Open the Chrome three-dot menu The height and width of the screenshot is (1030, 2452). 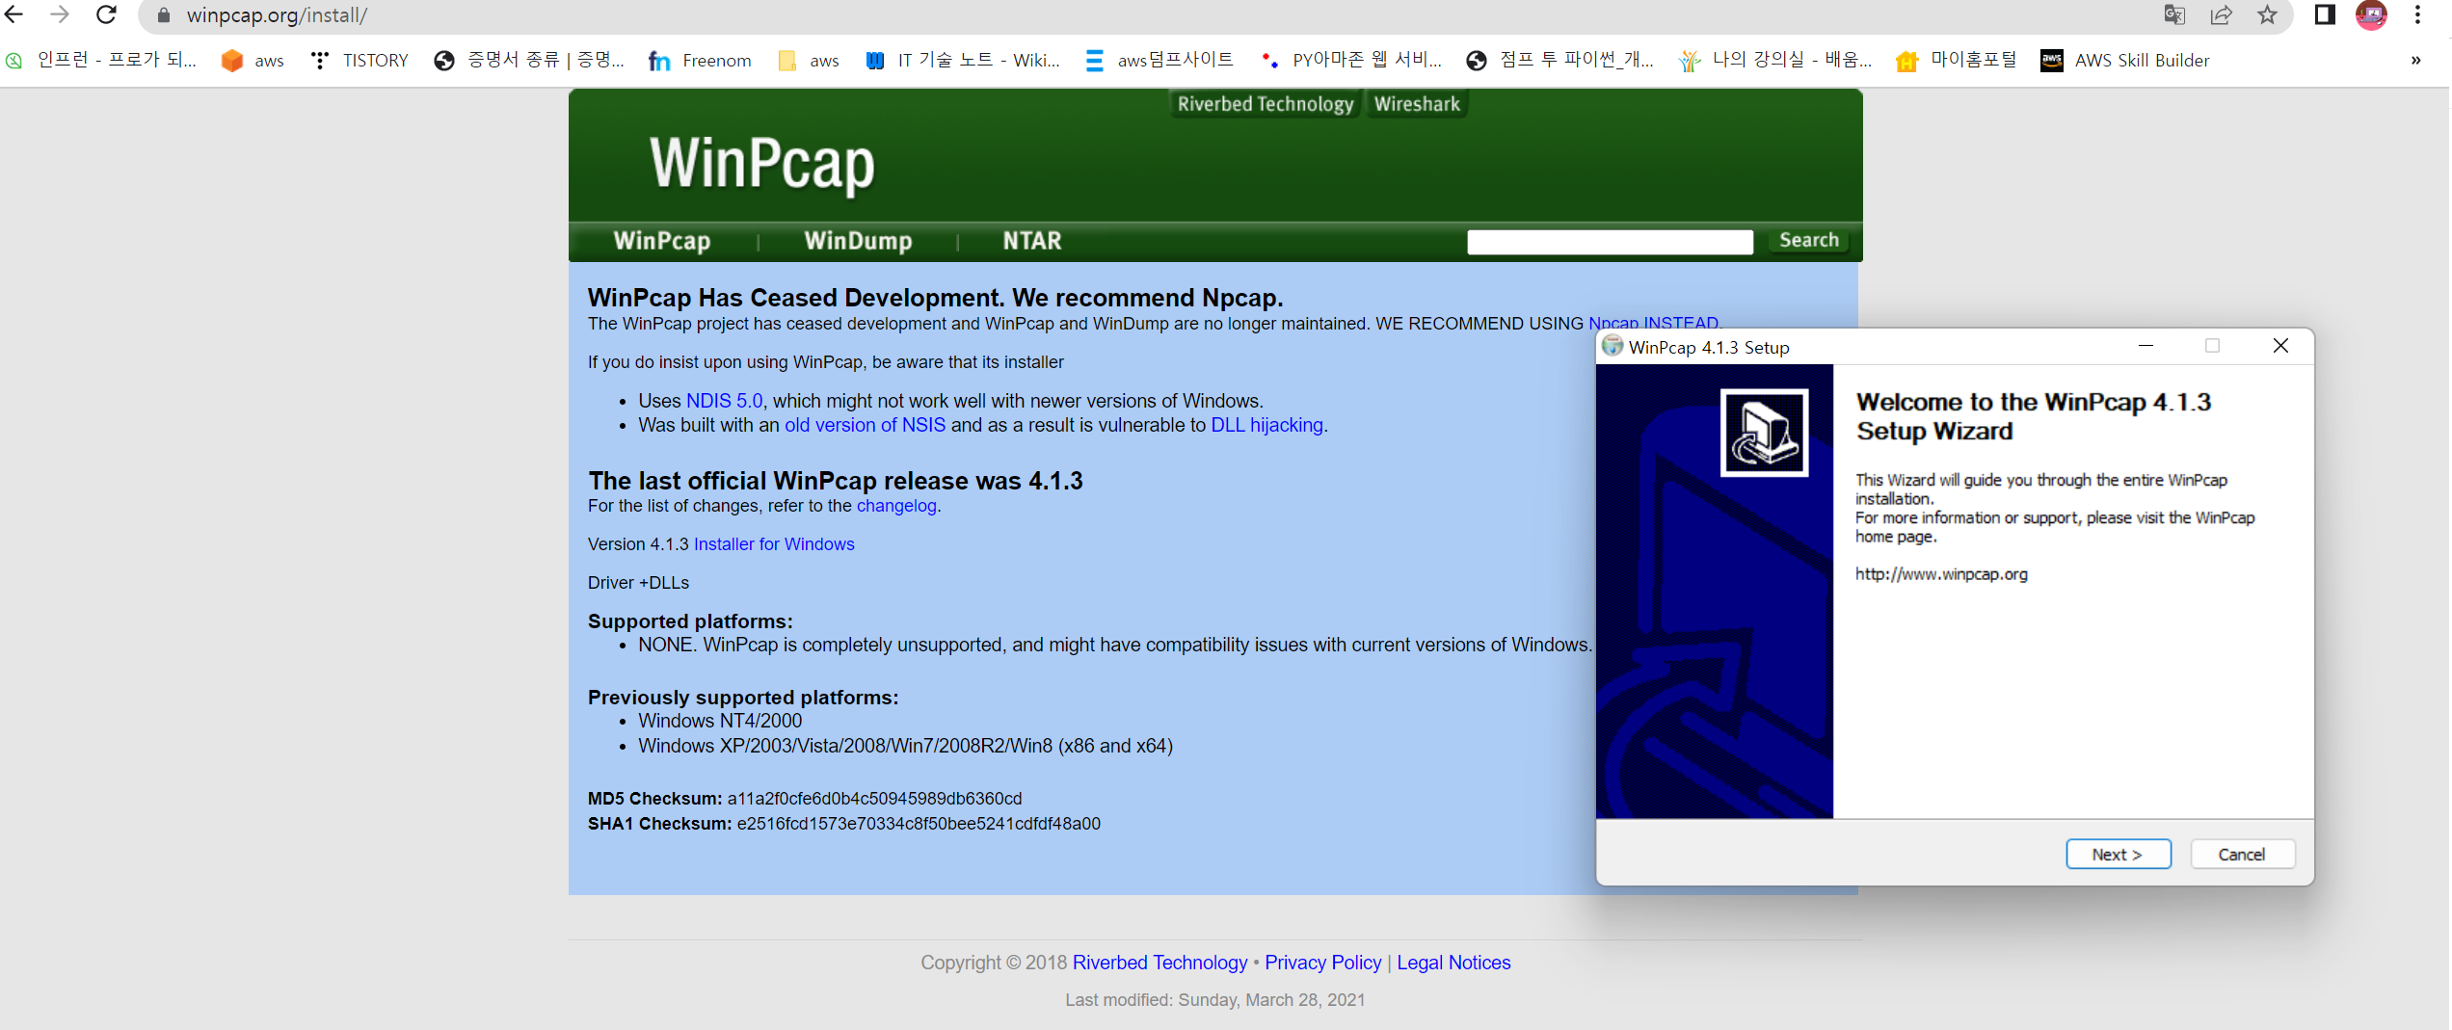pyautogui.click(x=2417, y=14)
